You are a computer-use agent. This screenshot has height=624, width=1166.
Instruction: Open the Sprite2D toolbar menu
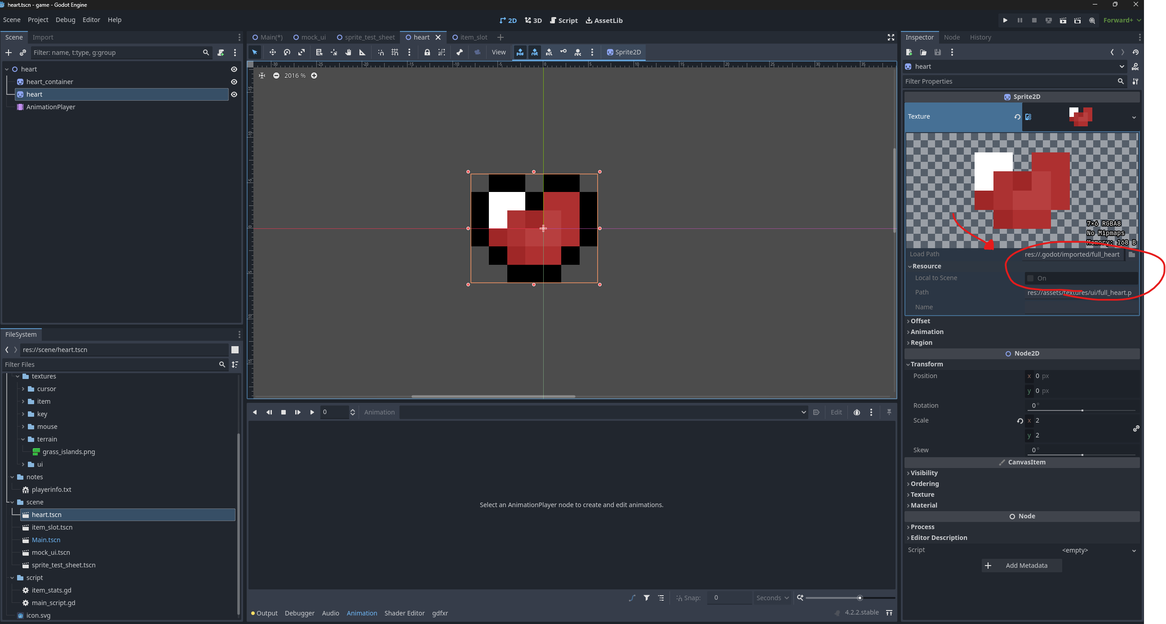(623, 52)
